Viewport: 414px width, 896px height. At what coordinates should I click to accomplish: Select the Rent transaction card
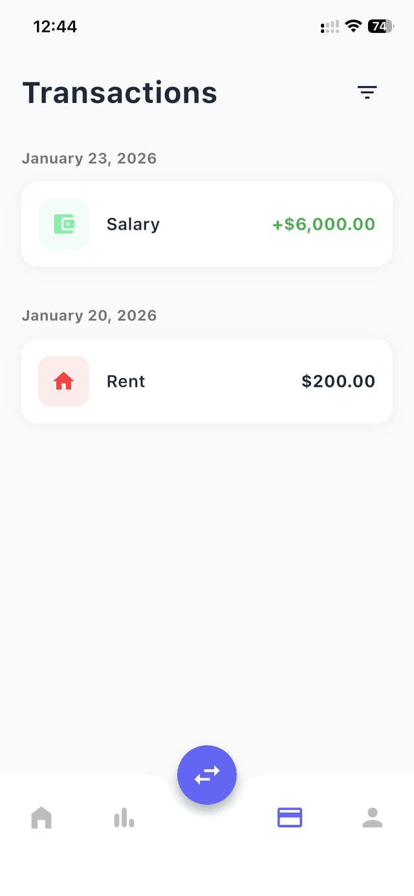pyautogui.click(x=207, y=381)
